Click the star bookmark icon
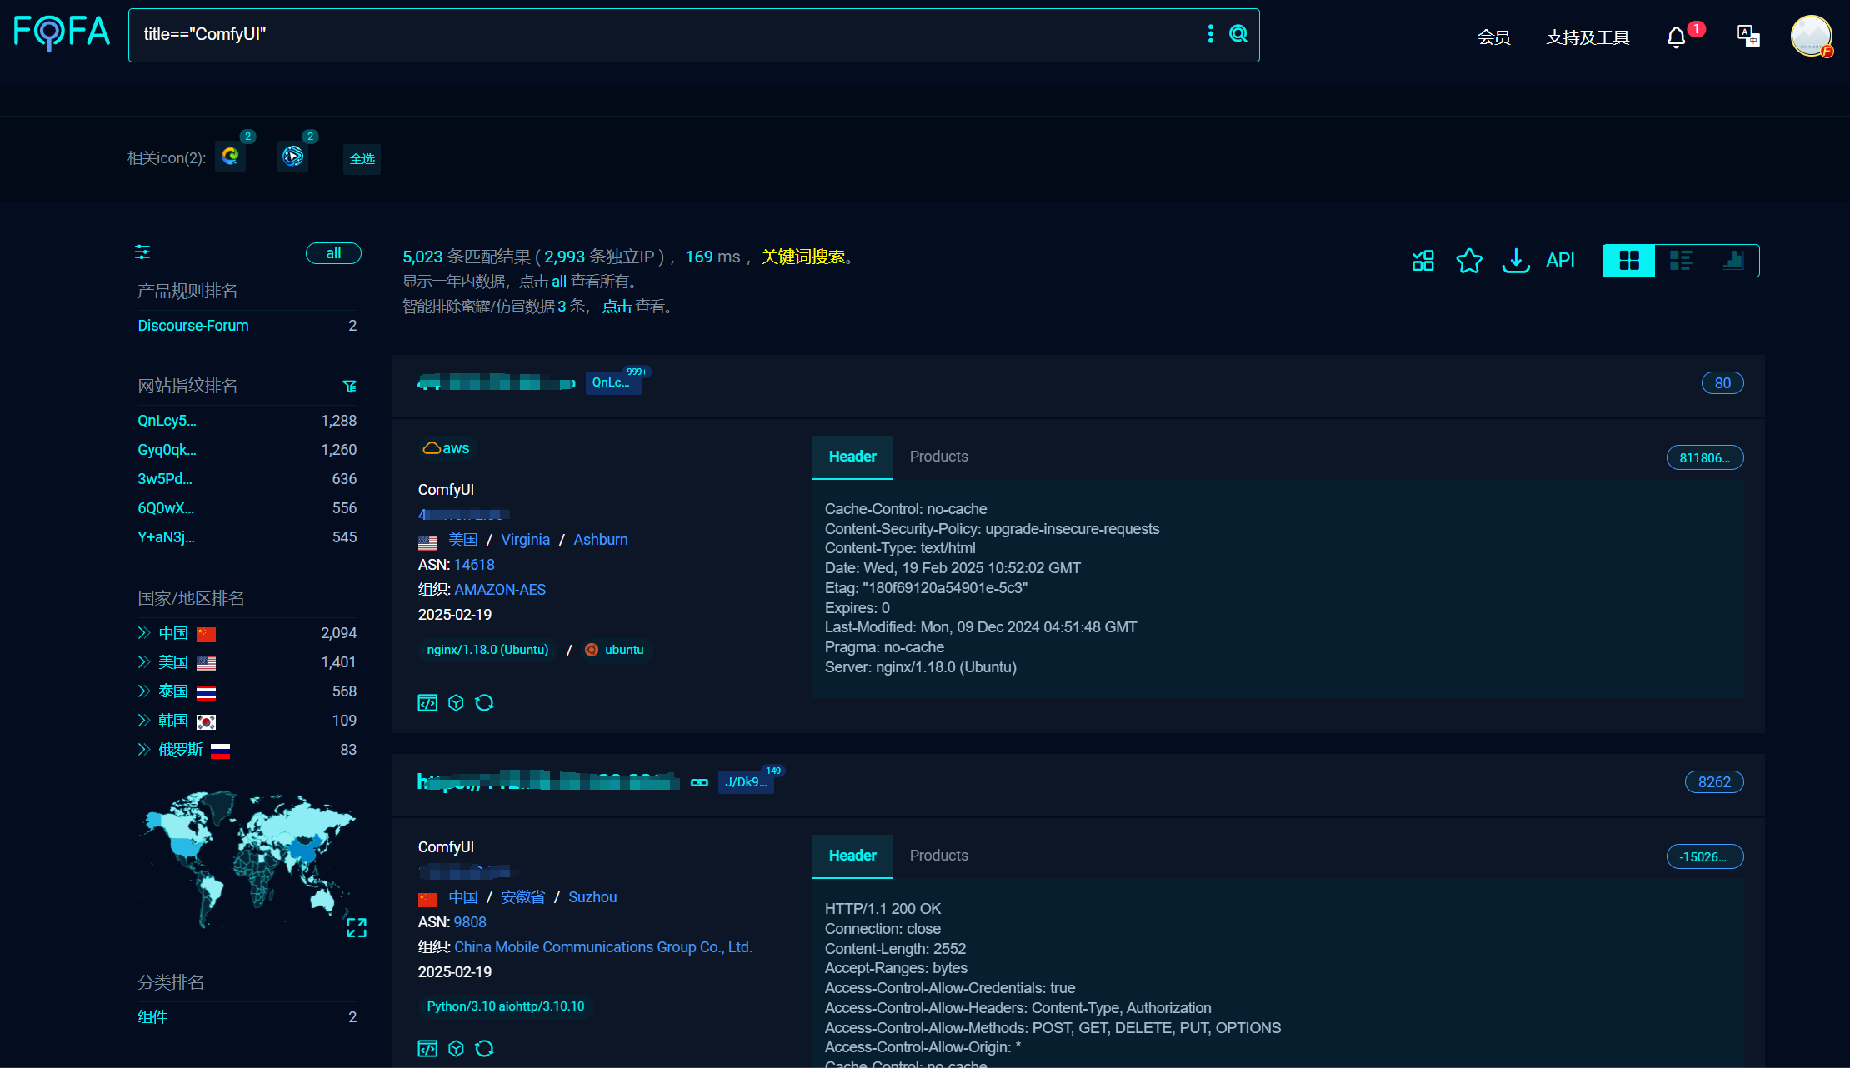Screen dimensions: 1850x1068 point(1468,261)
